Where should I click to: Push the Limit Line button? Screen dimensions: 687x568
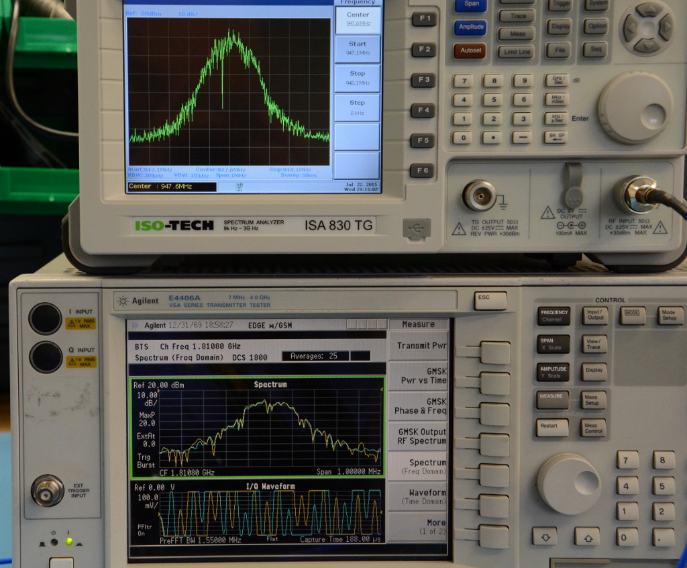[x=517, y=52]
